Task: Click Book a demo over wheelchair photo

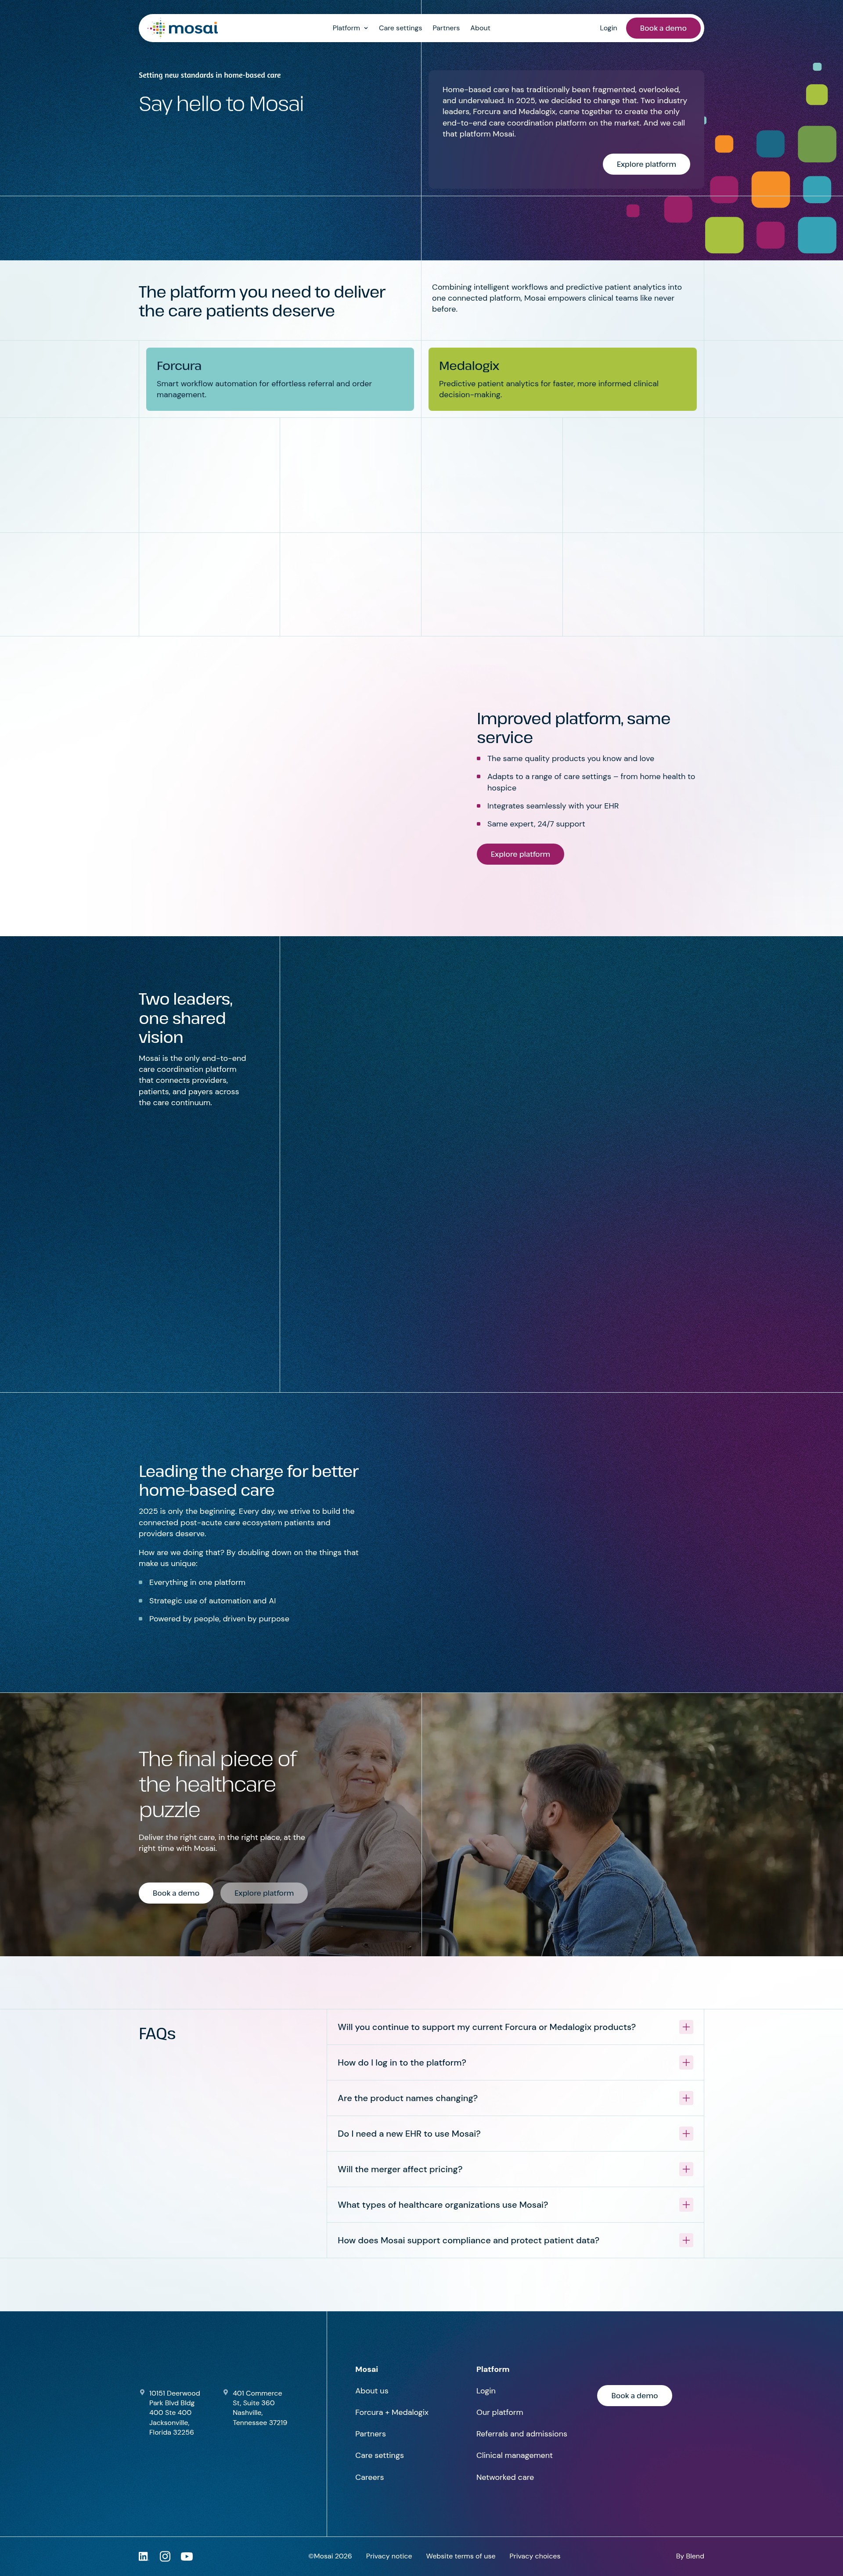Action: pyautogui.click(x=176, y=1892)
